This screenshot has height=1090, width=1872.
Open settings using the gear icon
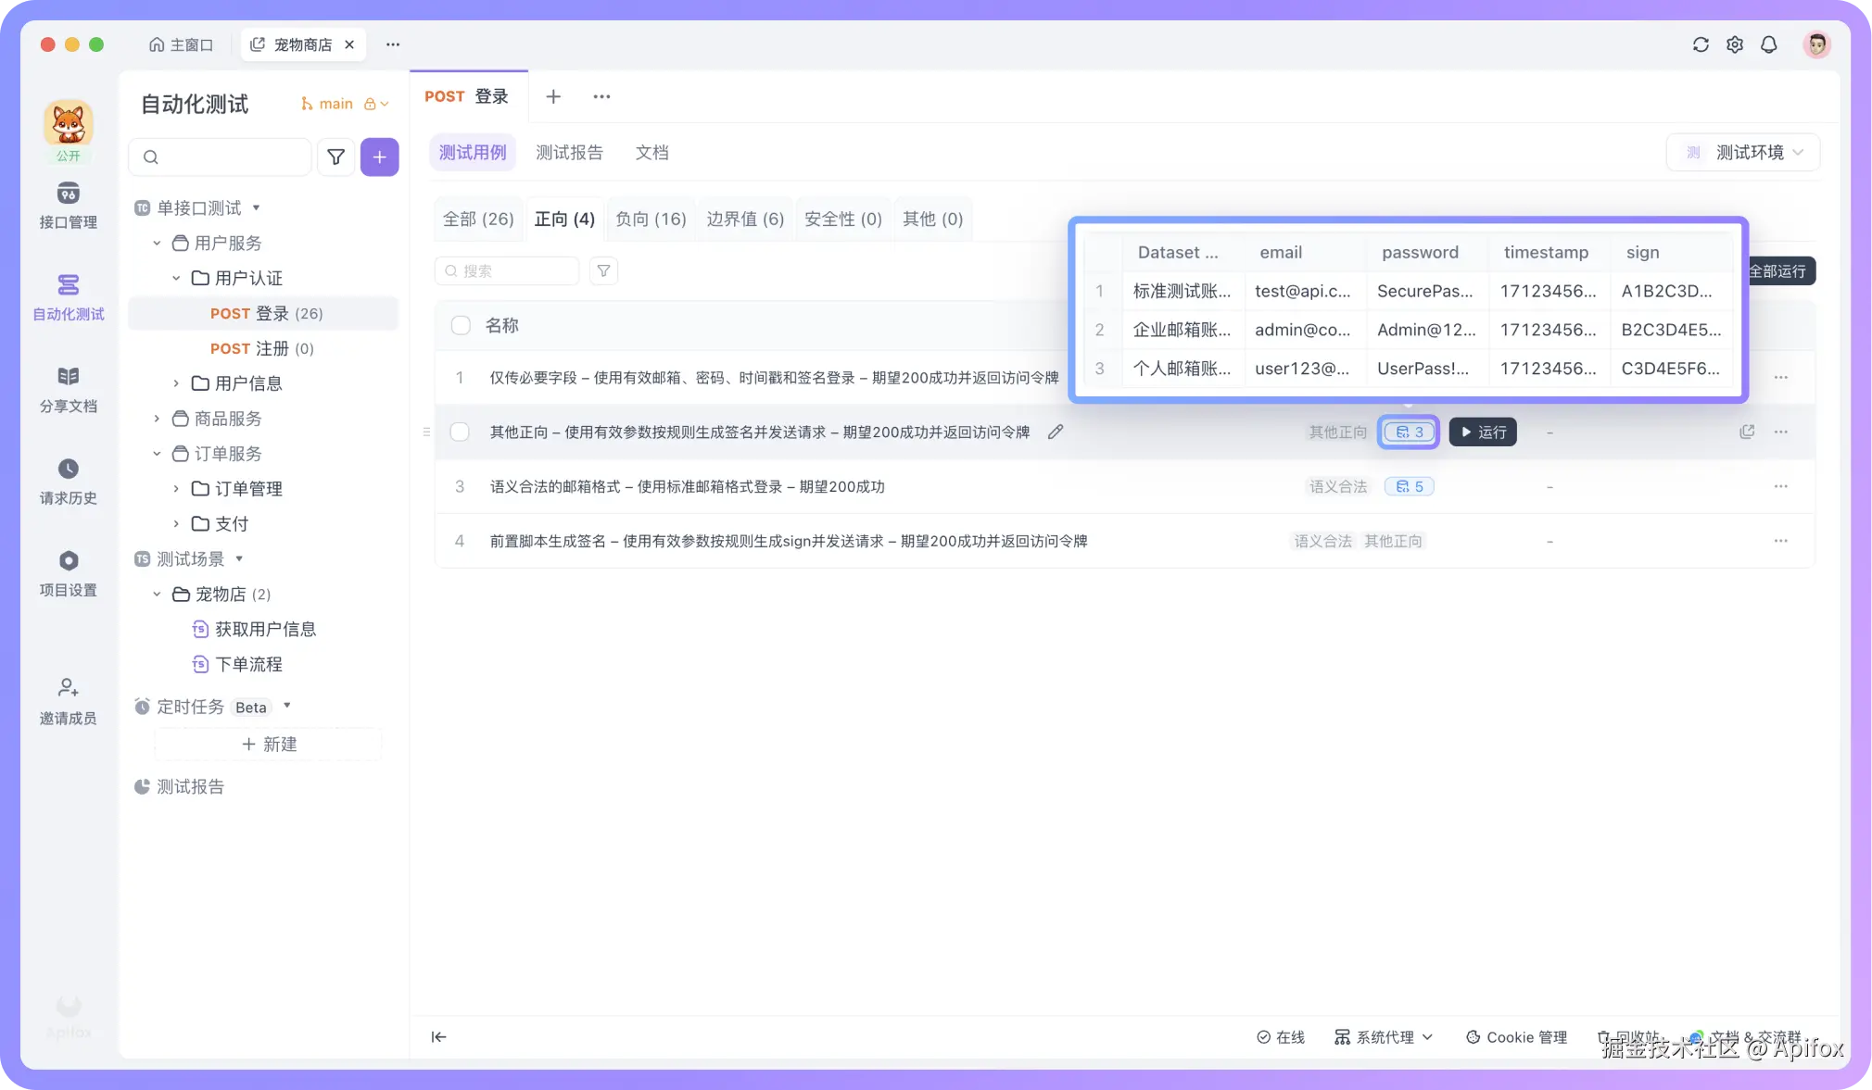(1734, 44)
